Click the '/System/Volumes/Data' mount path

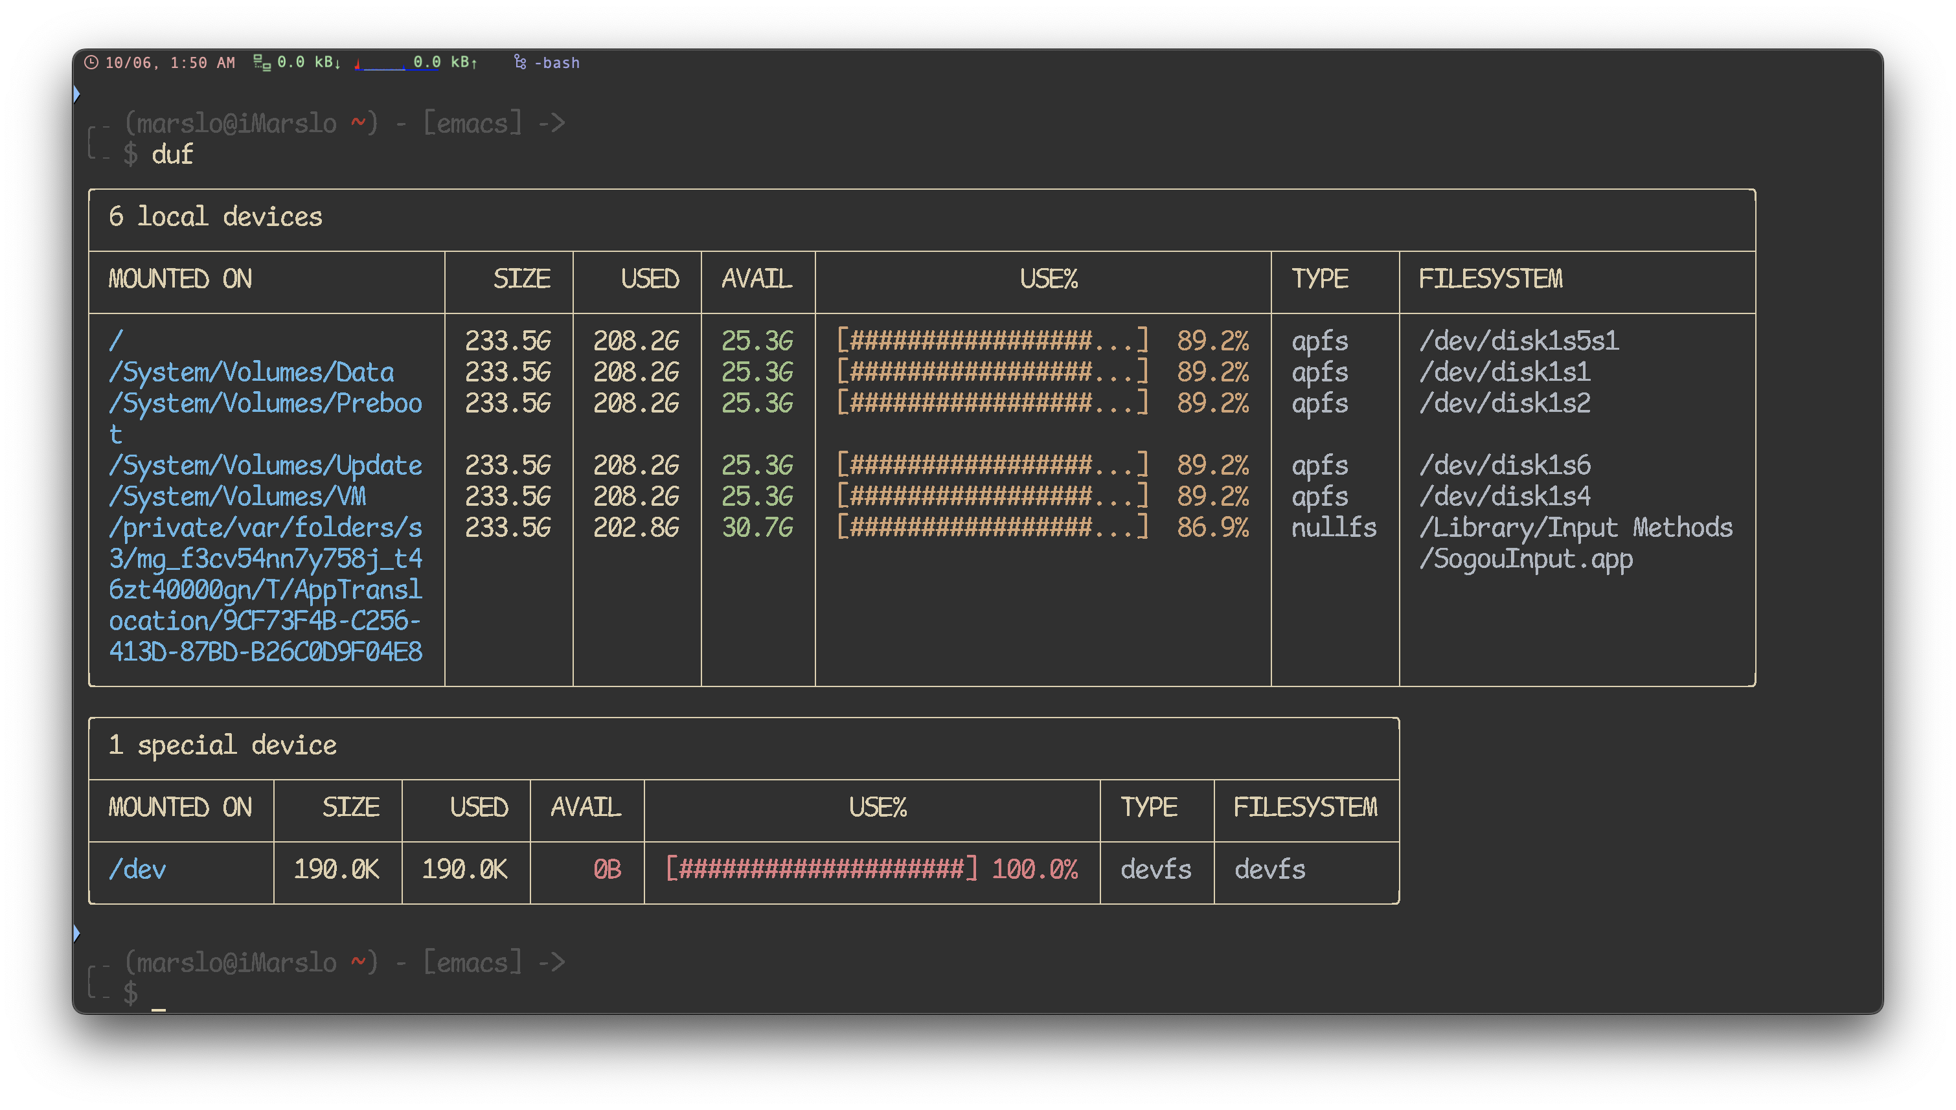coord(251,372)
